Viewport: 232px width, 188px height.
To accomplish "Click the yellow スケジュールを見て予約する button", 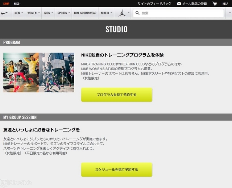I will tap(116, 170).
